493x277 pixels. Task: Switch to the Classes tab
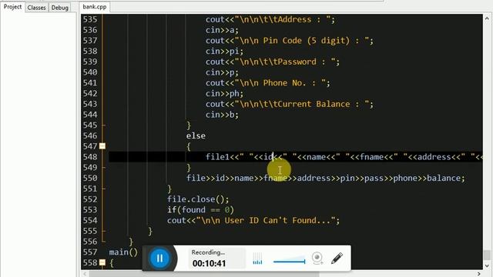36,8
